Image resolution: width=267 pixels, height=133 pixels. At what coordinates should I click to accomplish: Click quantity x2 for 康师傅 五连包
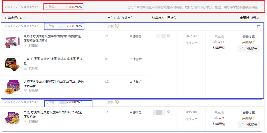pyautogui.click(x=107, y=82)
